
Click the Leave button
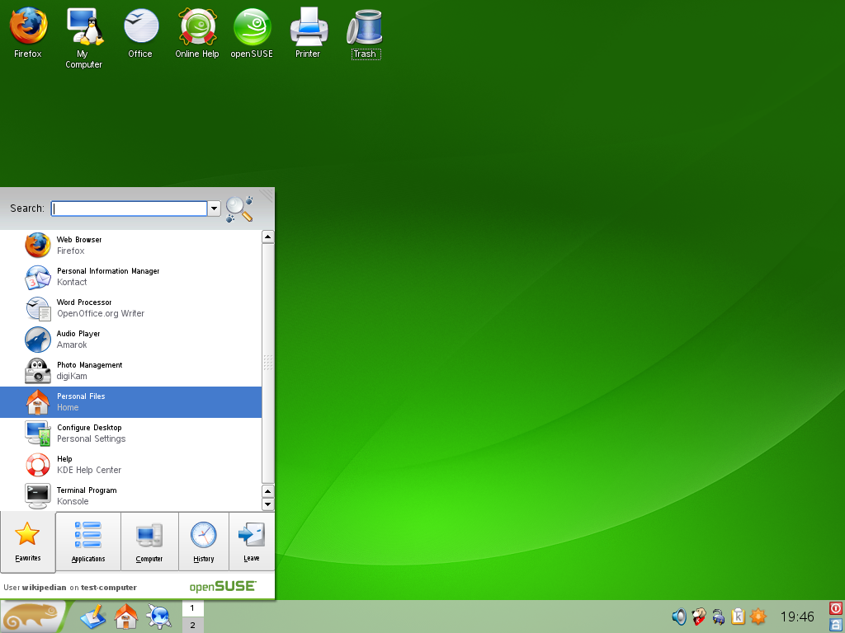[x=251, y=542]
